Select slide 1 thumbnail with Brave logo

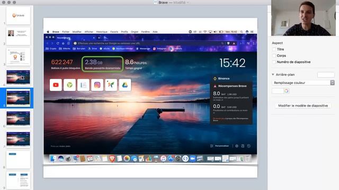[18, 15]
